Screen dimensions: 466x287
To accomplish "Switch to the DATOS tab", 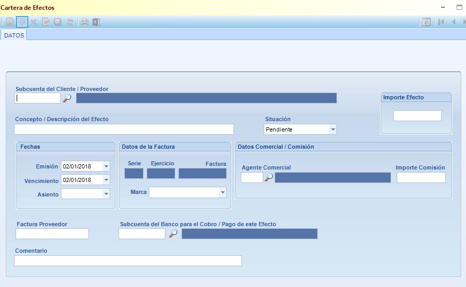I will pyautogui.click(x=14, y=35).
